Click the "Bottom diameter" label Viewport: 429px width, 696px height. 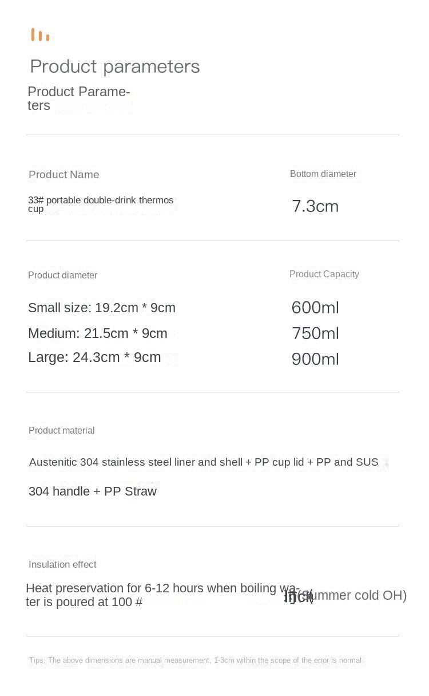click(323, 174)
